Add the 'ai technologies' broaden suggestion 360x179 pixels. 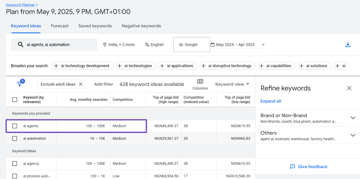(136, 66)
